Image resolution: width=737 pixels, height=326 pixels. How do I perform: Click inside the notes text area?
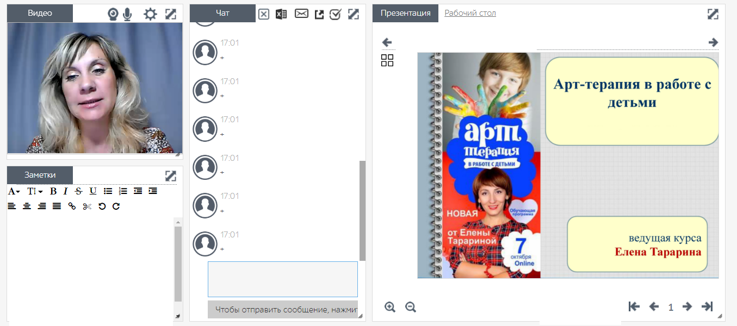[90, 268]
